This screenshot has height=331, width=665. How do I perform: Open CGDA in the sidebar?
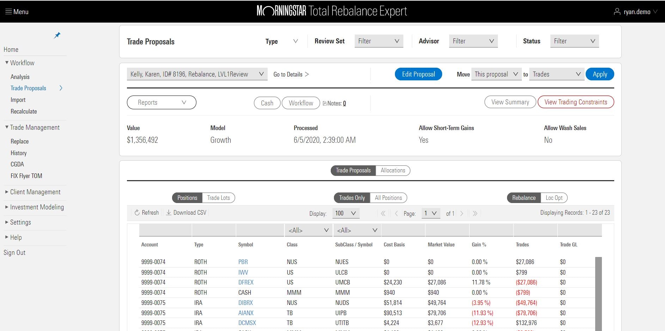(17, 164)
